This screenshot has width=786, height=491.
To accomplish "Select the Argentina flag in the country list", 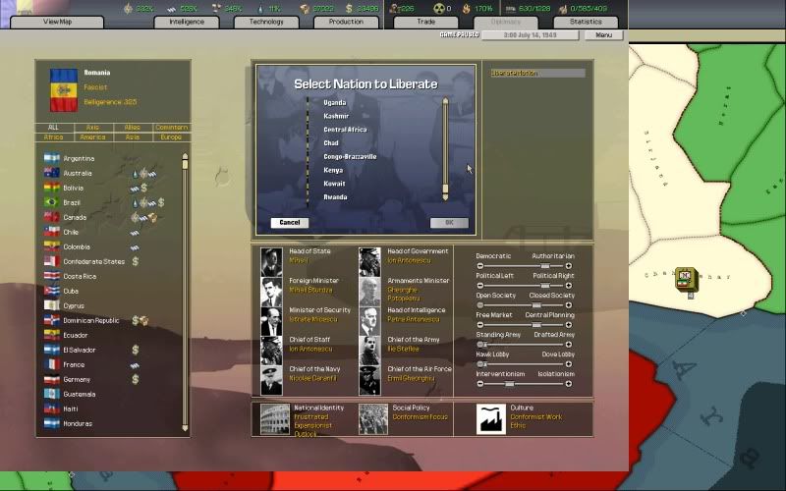I will 52,158.
